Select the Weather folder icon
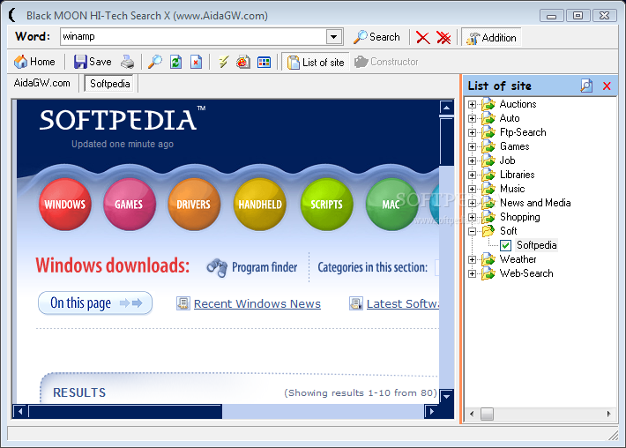Screen dimensions: 626x448 coord(488,259)
